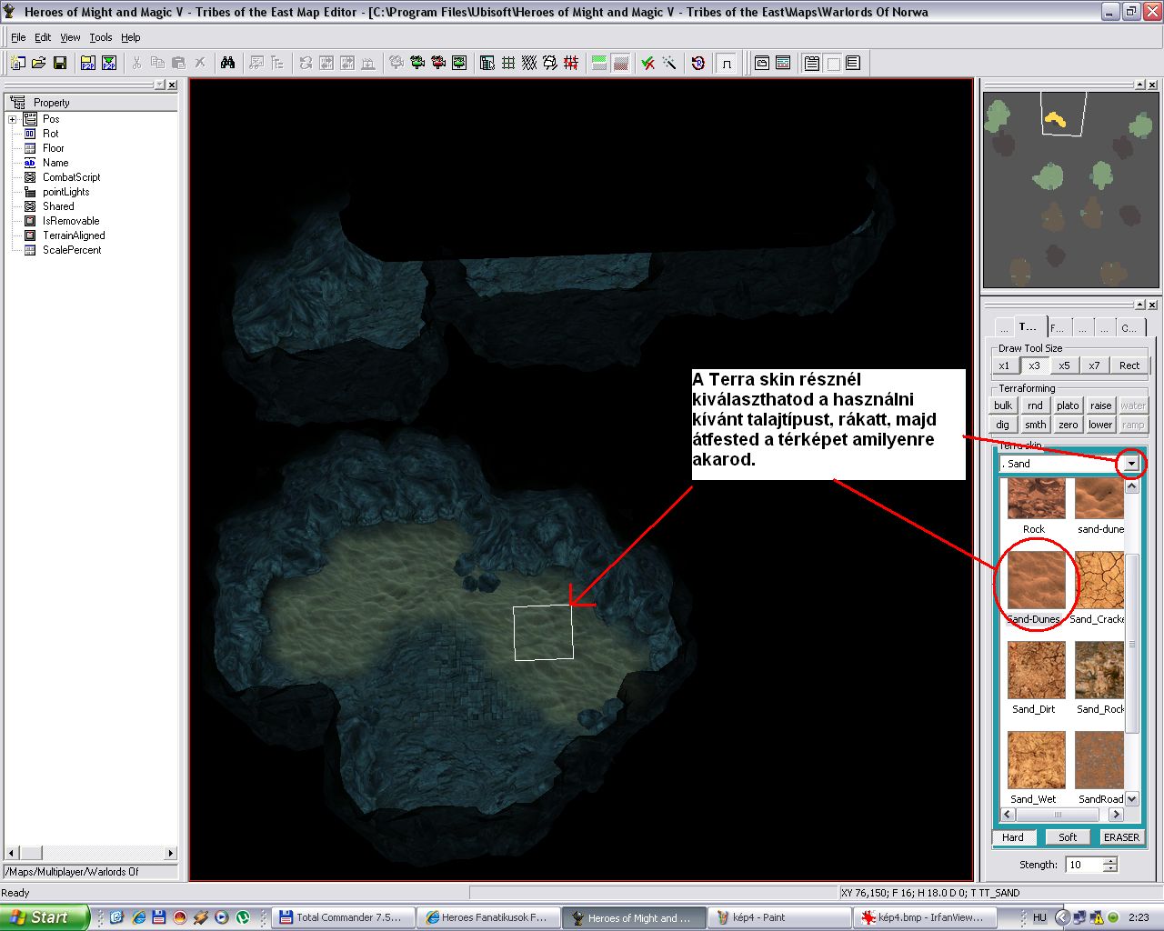Click the red circular R reset icon
The height and width of the screenshot is (931, 1164).
(698, 63)
